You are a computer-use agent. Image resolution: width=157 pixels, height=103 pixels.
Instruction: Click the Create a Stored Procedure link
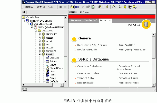pos(128,68)
